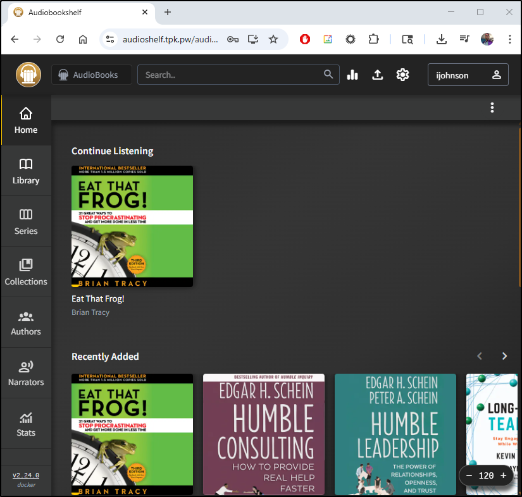This screenshot has height=497, width=522.
Task: Click the browser back arrow
Action: coord(15,39)
